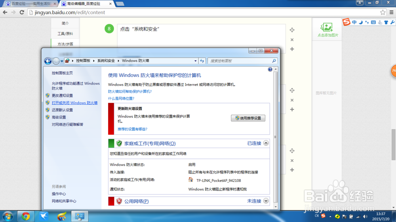
Task: Click the Control Panel back arrow button
Action: 48,61
